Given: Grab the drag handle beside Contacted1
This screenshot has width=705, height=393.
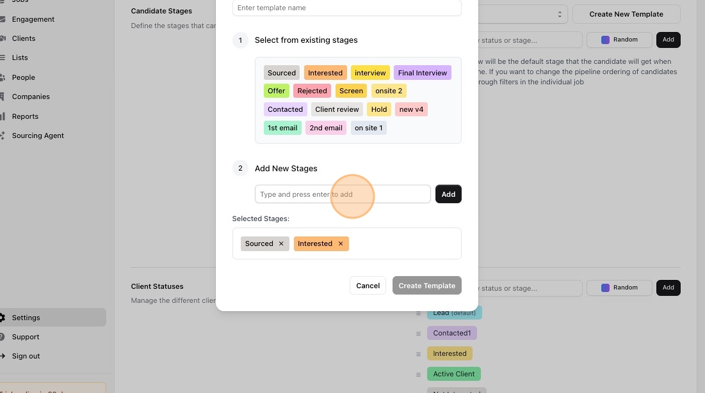Looking at the screenshot, I should coord(419,334).
